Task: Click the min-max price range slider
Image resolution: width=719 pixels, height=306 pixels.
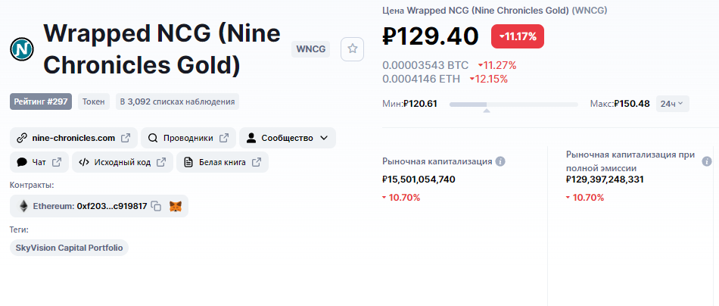Action: pos(514,105)
